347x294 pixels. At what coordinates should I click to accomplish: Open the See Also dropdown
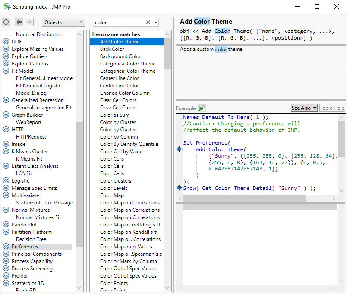(x=304, y=108)
